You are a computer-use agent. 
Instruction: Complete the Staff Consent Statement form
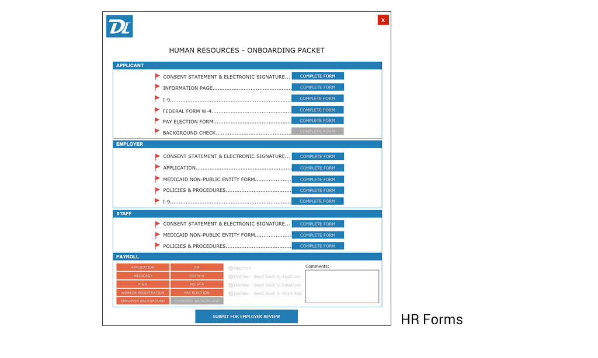(x=318, y=224)
